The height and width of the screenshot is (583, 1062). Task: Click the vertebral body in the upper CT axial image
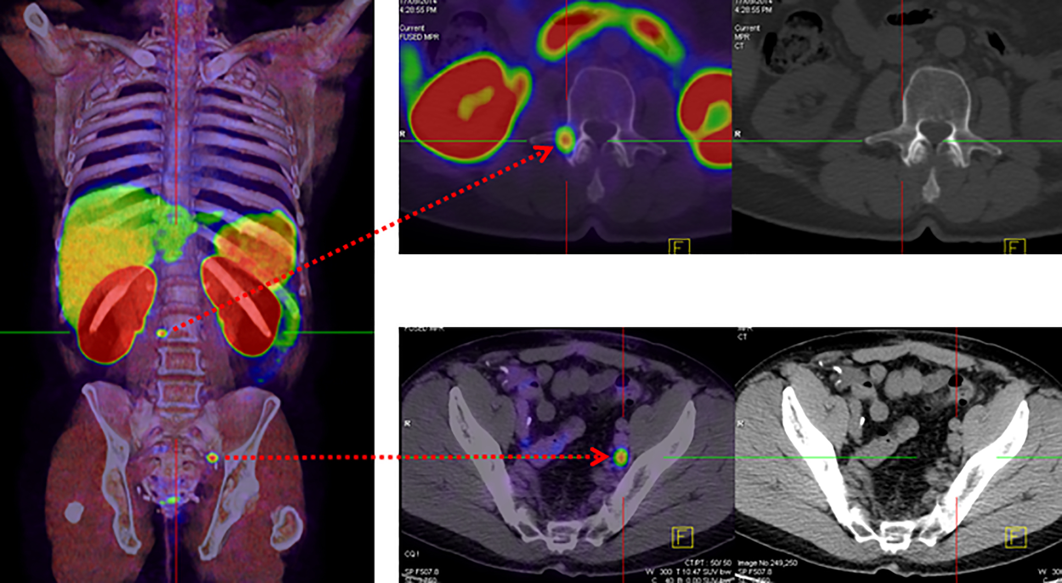(x=937, y=98)
